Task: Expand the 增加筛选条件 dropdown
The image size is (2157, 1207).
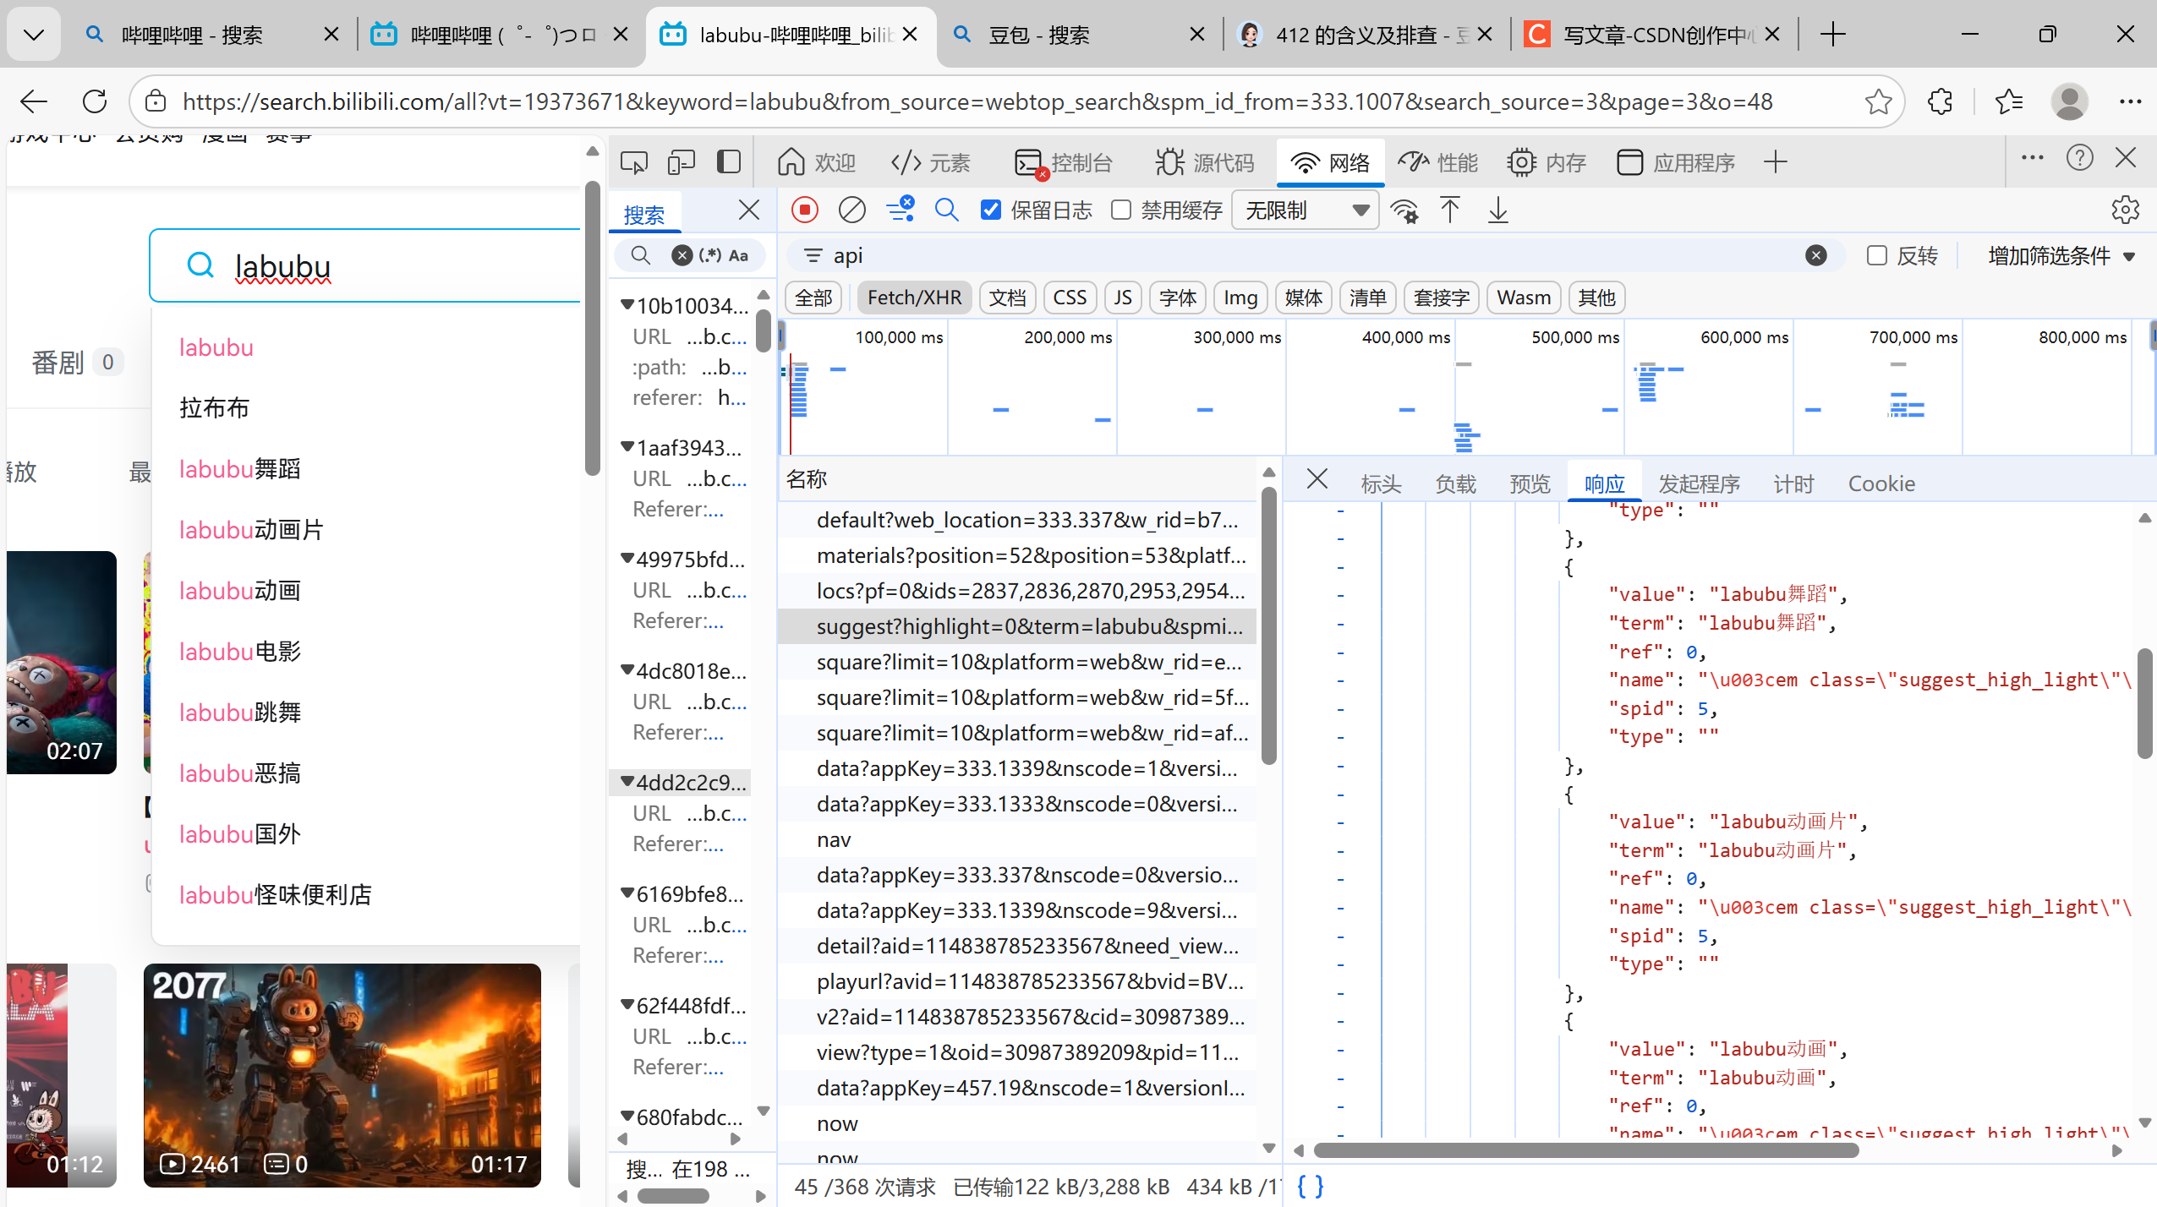Action: (x=2061, y=255)
